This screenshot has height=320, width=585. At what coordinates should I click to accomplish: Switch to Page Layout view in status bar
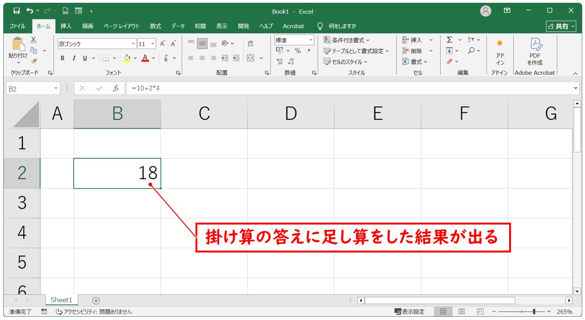tap(462, 312)
